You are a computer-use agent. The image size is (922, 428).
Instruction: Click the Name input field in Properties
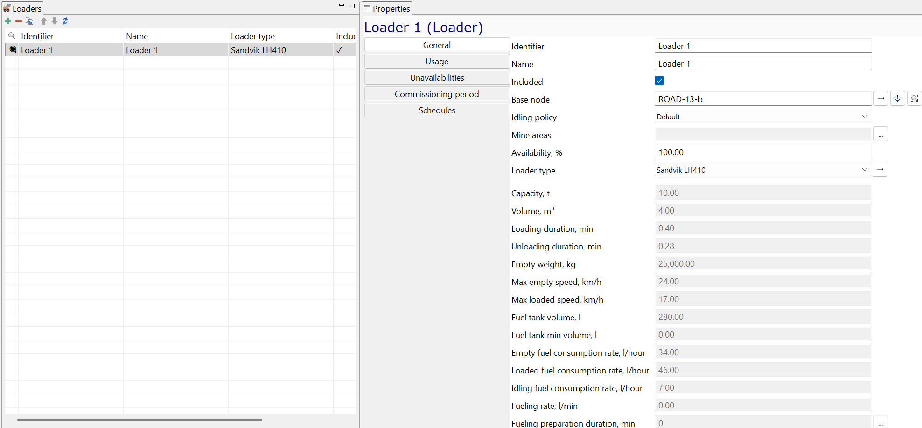[763, 63]
